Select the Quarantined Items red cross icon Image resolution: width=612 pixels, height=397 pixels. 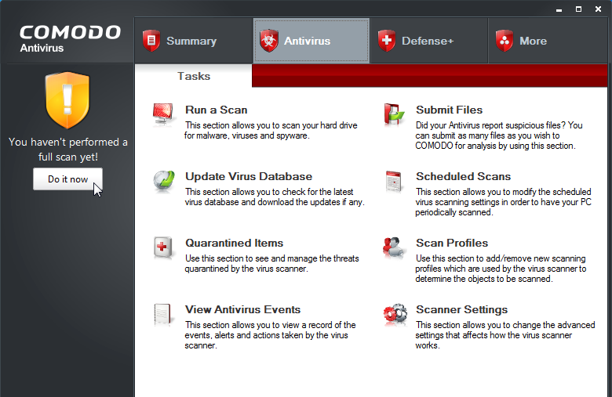tap(163, 247)
